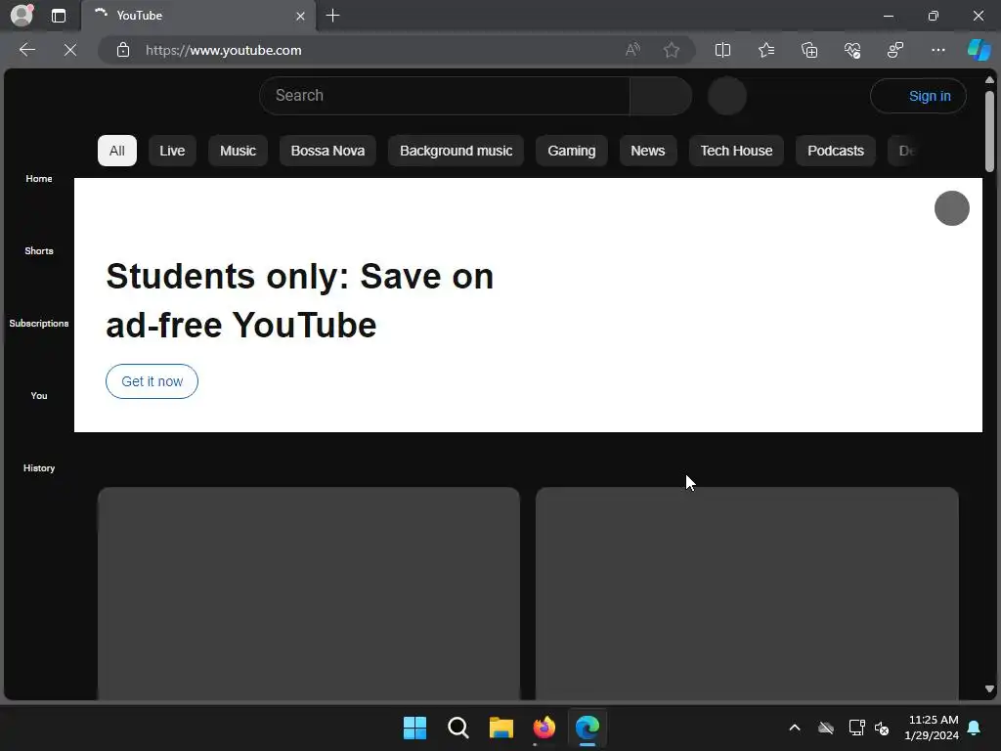Focus the YouTube Search field
The image size is (1001, 751).
coord(445,96)
